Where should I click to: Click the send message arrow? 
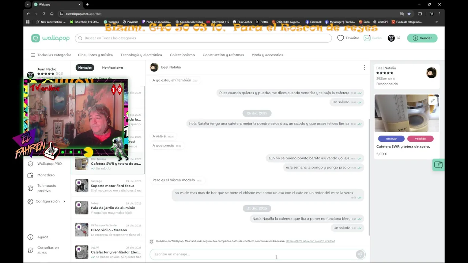360,254
